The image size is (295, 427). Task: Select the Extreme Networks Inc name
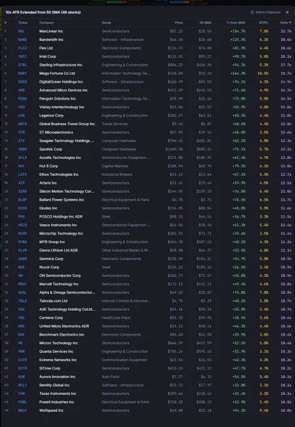[x=58, y=360]
